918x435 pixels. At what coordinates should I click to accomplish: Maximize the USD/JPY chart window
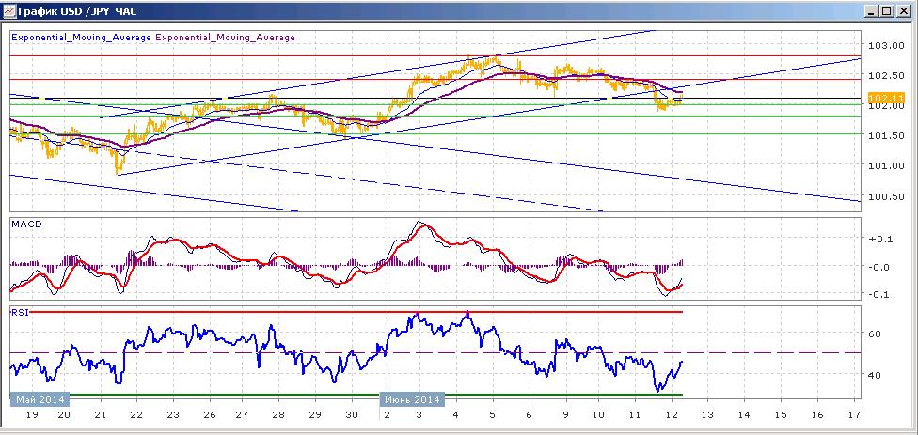point(888,11)
